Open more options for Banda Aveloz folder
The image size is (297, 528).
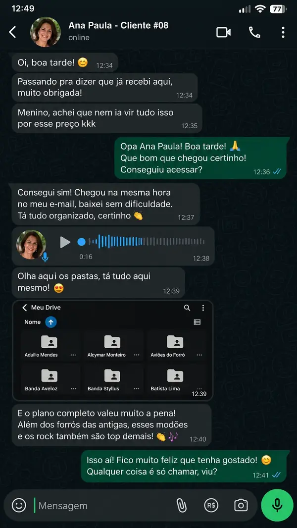tap(74, 389)
